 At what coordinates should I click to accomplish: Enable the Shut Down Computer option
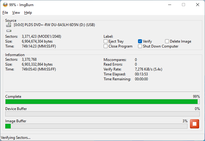pyautogui.click(x=140, y=46)
